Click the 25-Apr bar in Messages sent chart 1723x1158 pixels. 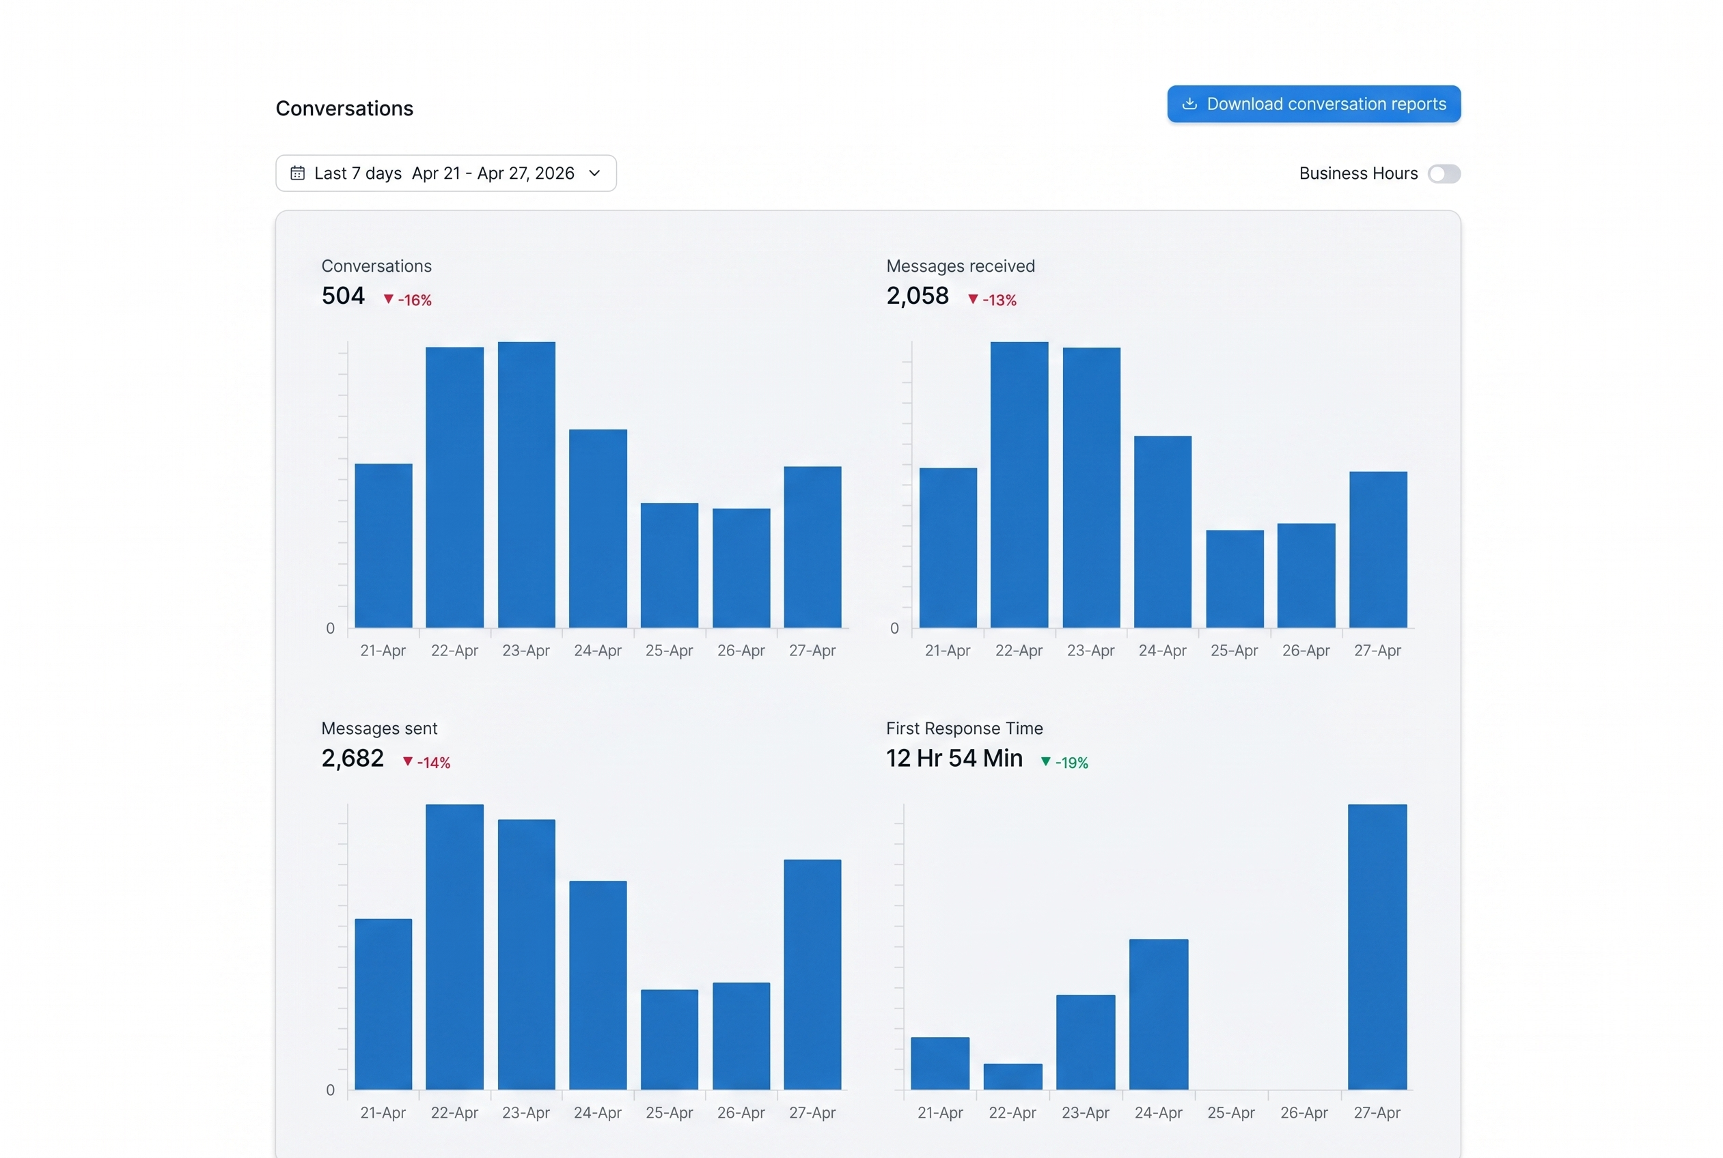coord(669,1040)
